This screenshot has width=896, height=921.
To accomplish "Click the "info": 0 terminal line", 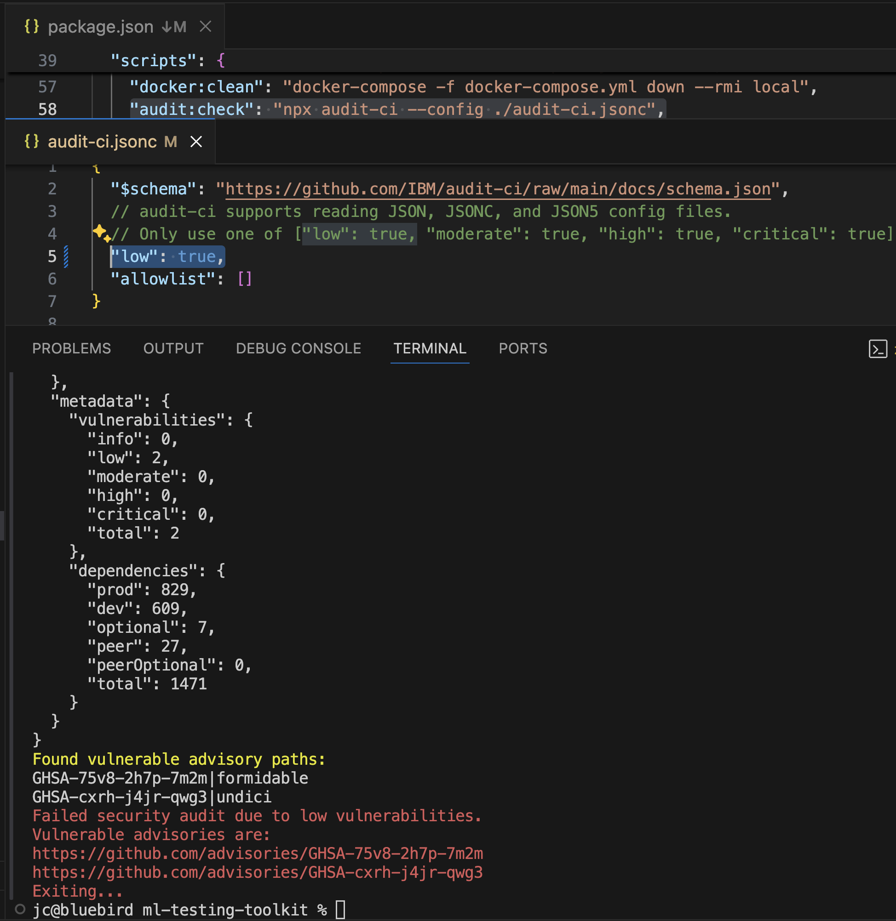I will coord(132,438).
